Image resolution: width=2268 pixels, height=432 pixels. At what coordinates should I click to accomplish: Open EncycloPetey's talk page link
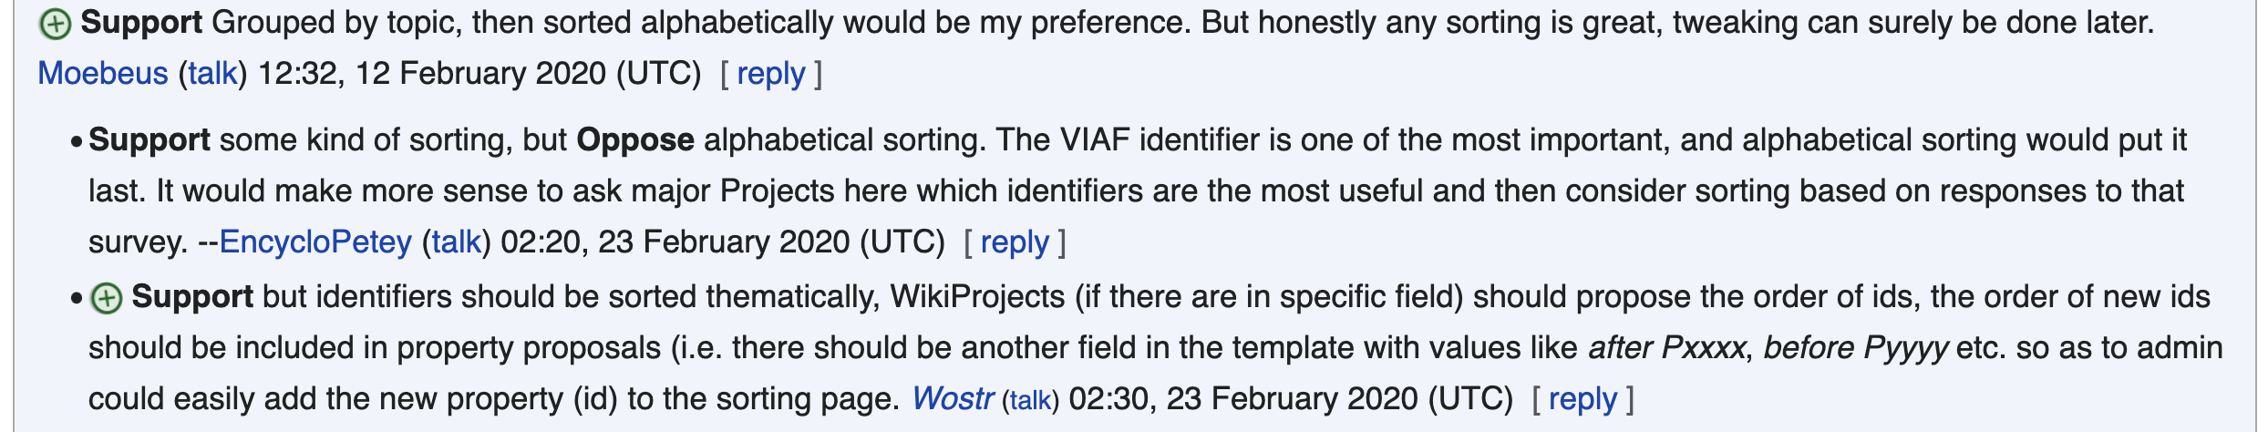tap(456, 242)
